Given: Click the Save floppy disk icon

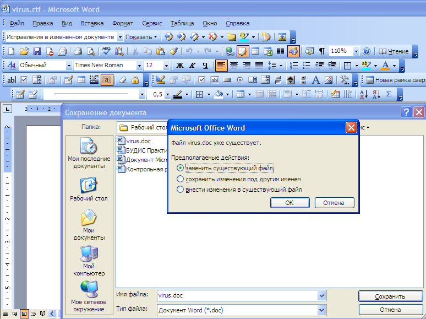Looking at the screenshot, I should 37,51.
